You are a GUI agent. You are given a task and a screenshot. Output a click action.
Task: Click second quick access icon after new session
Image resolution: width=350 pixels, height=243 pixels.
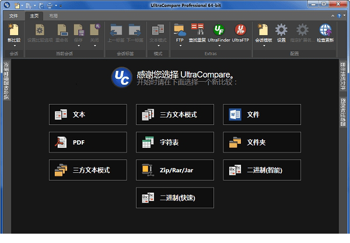(29, 5)
